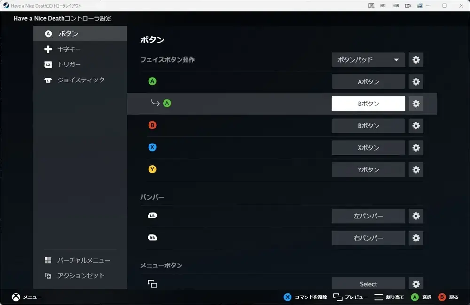470x305 pixels.
Task: Click 割り当て in bottom bar
Action: pos(389,297)
